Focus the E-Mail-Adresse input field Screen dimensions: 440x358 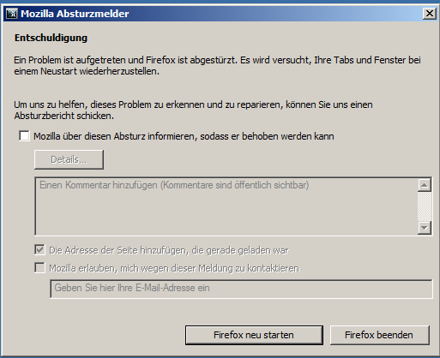pyautogui.click(x=241, y=289)
